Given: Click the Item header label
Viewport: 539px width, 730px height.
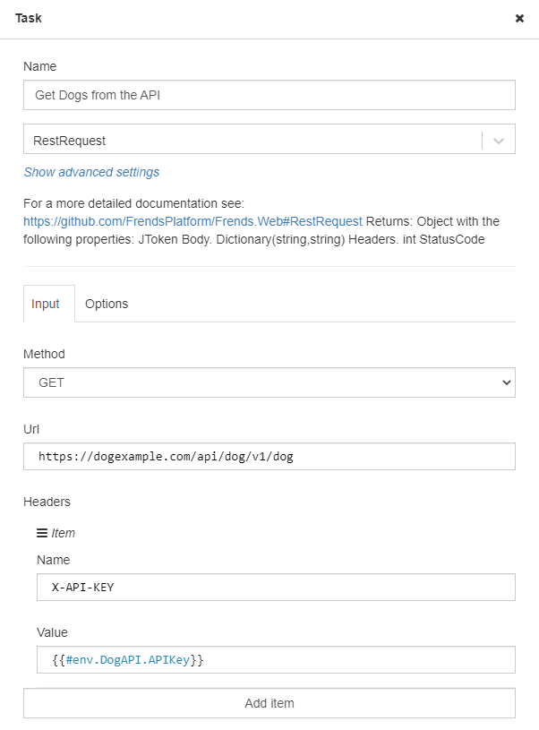Looking at the screenshot, I should coord(64,533).
